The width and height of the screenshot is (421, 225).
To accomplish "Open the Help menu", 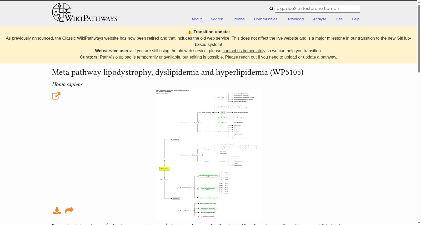I will (356, 19).
